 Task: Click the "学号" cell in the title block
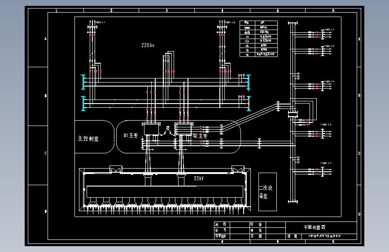221,230
